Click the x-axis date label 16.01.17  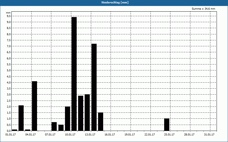(x=110, y=135)
